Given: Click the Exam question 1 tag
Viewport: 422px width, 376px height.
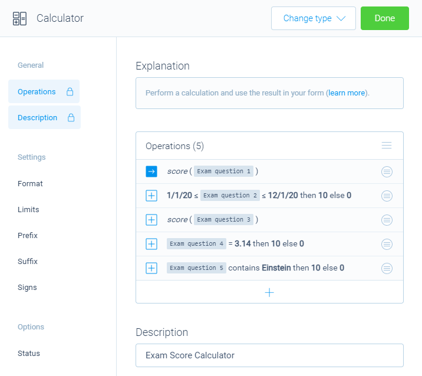Looking at the screenshot, I should [x=223, y=171].
